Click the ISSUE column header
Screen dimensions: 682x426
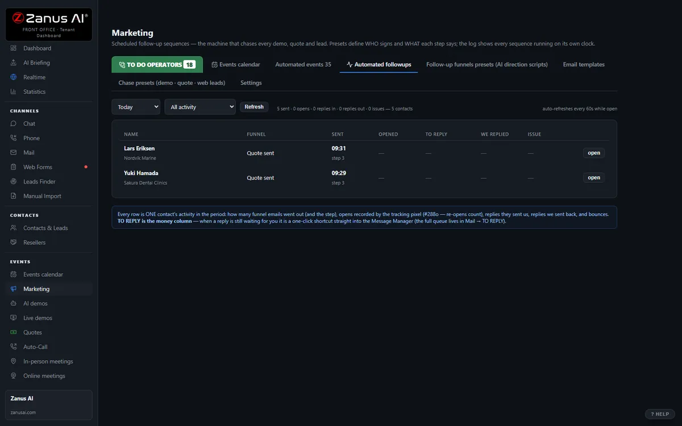[x=534, y=134]
